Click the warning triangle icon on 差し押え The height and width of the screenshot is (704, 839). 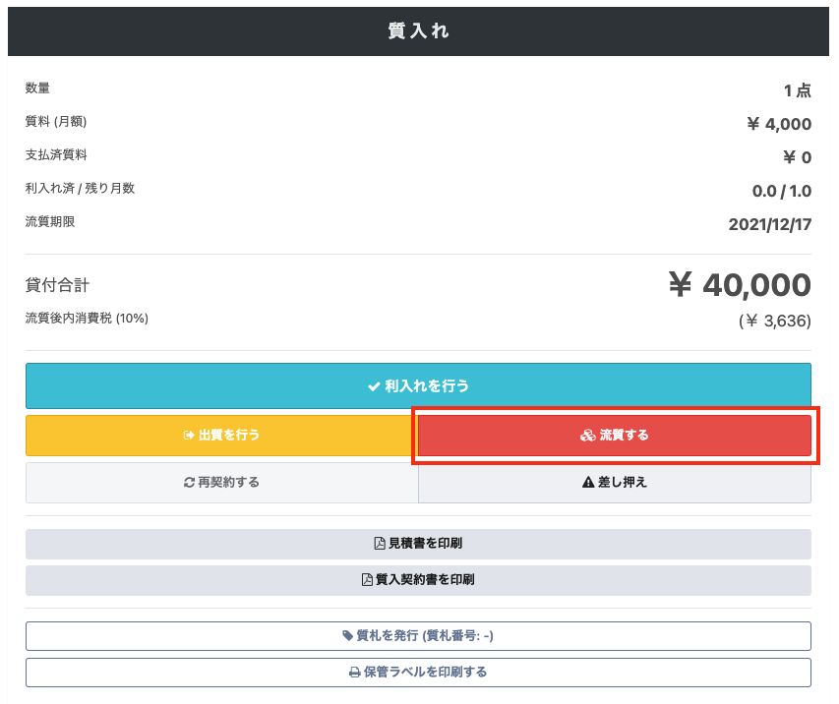[588, 483]
